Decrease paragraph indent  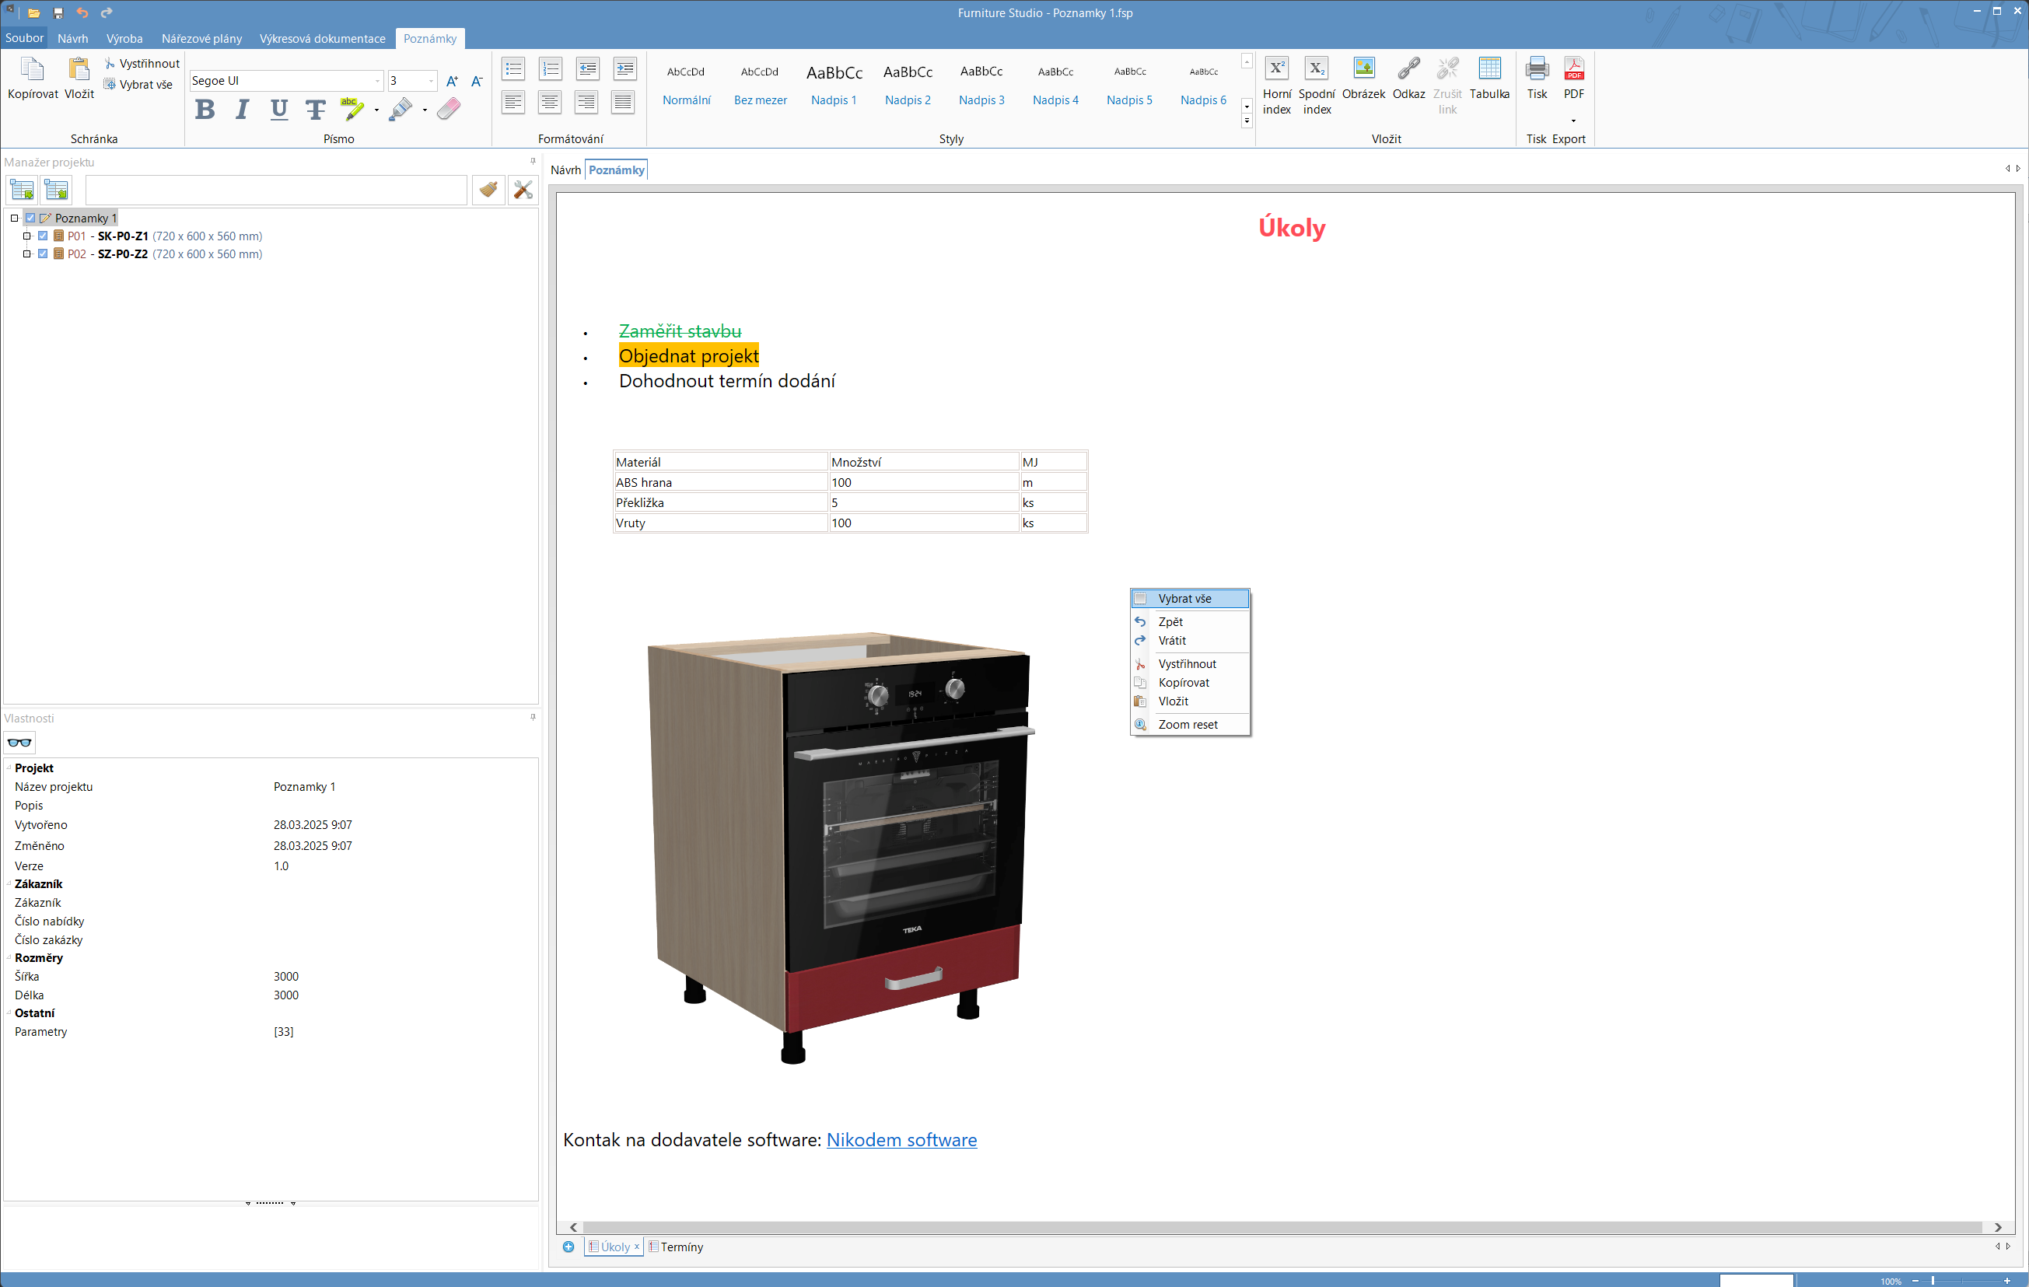[x=587, y=68]
